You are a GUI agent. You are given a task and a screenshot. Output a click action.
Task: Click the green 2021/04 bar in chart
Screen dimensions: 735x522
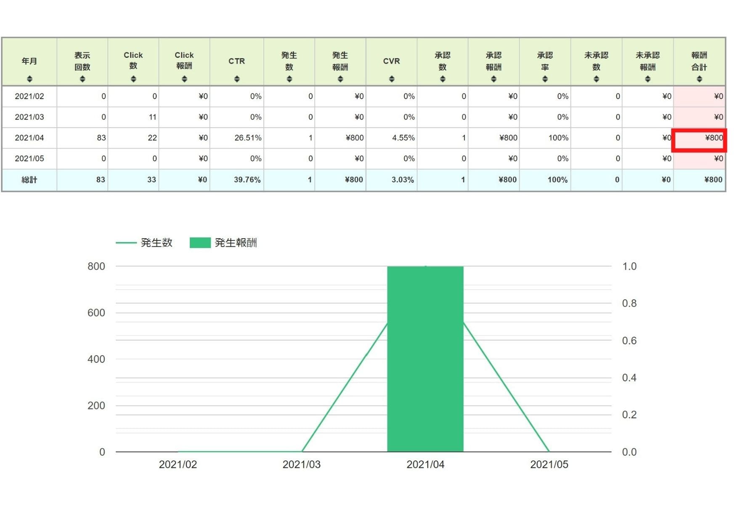(425, 359)
